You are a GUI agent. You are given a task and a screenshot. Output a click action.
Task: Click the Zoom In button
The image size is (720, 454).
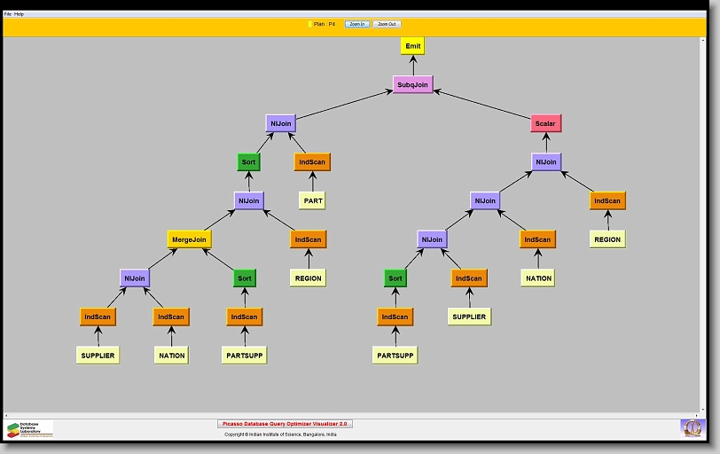tap(356, 24)
